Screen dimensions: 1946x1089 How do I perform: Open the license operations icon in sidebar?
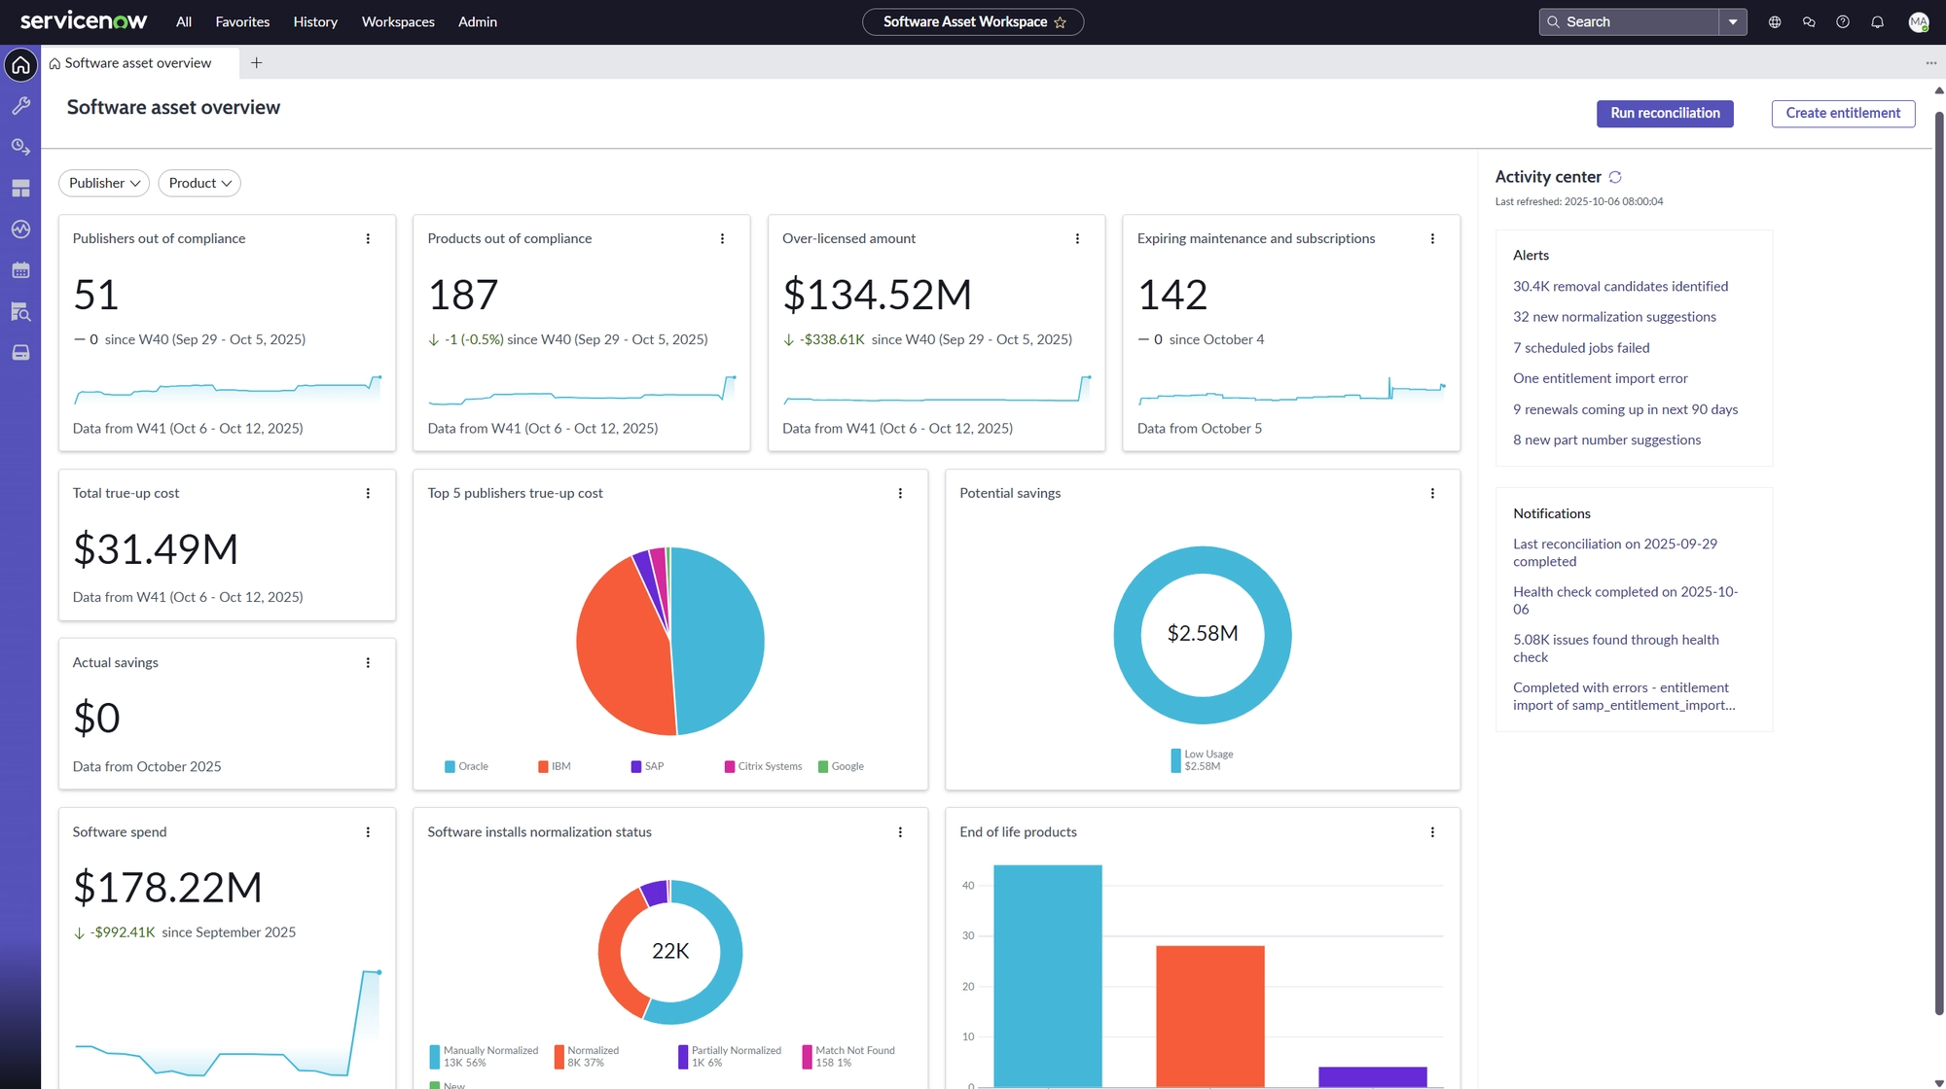(20, 147)
